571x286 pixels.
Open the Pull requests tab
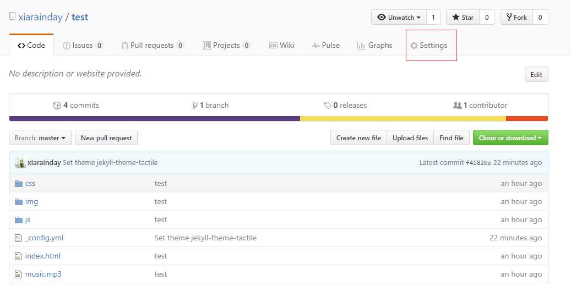(x=152, y=45)
